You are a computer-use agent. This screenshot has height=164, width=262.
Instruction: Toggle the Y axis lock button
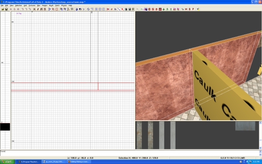click(x=100, y=9)
